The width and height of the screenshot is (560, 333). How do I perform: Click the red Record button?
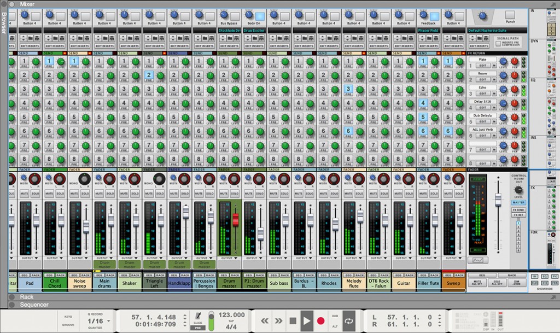click(x=321, y=321)
